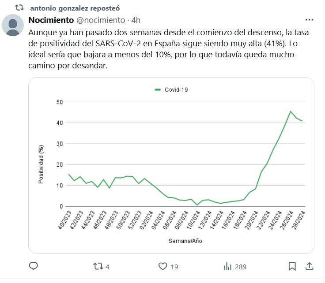Open view analytics bar chart icon
The image size is (325, 283).
click(228, 266)
